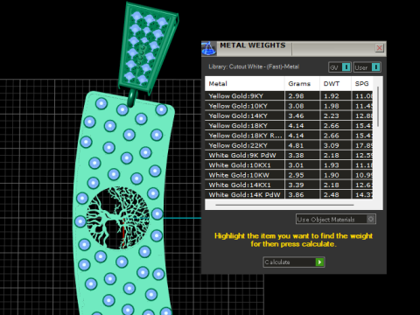The width and height of the screenshot is (420, 315).
Task: Click the 2.48 DWT value
Action: pos(331,194)
